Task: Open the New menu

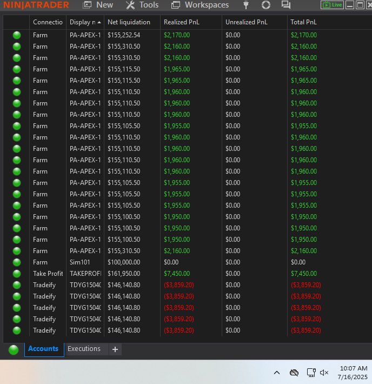Action: [x=98, y=5]
